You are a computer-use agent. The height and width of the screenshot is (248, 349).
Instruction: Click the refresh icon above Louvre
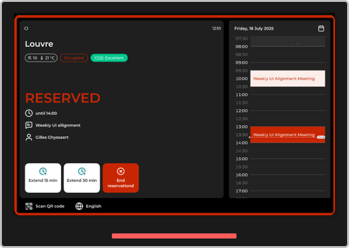point(26,29)
